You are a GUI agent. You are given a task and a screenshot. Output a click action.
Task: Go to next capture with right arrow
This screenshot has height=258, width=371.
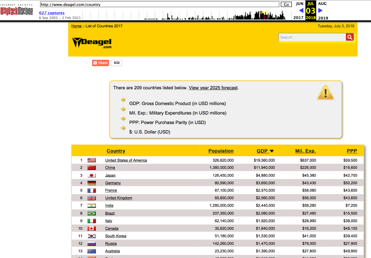(x=320, y=11)
